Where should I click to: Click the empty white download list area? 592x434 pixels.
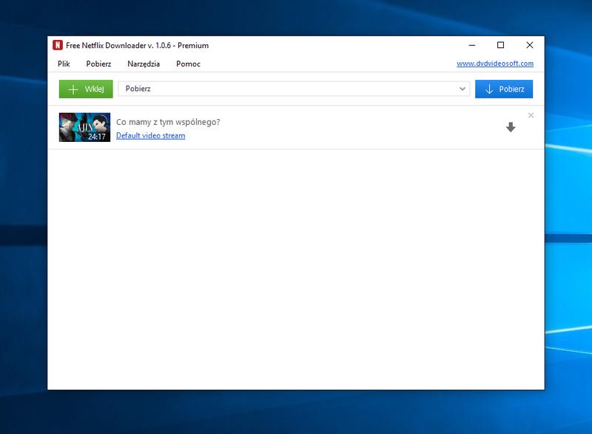(296, 266)
